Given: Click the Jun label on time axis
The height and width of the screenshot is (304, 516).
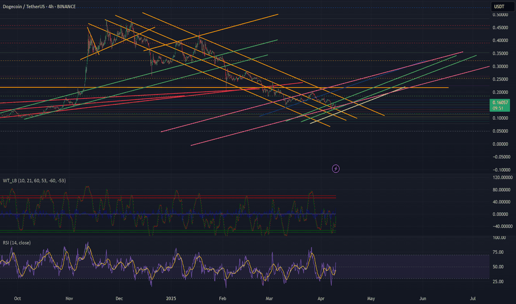Looking at the screenshot, I should [422, 298].
